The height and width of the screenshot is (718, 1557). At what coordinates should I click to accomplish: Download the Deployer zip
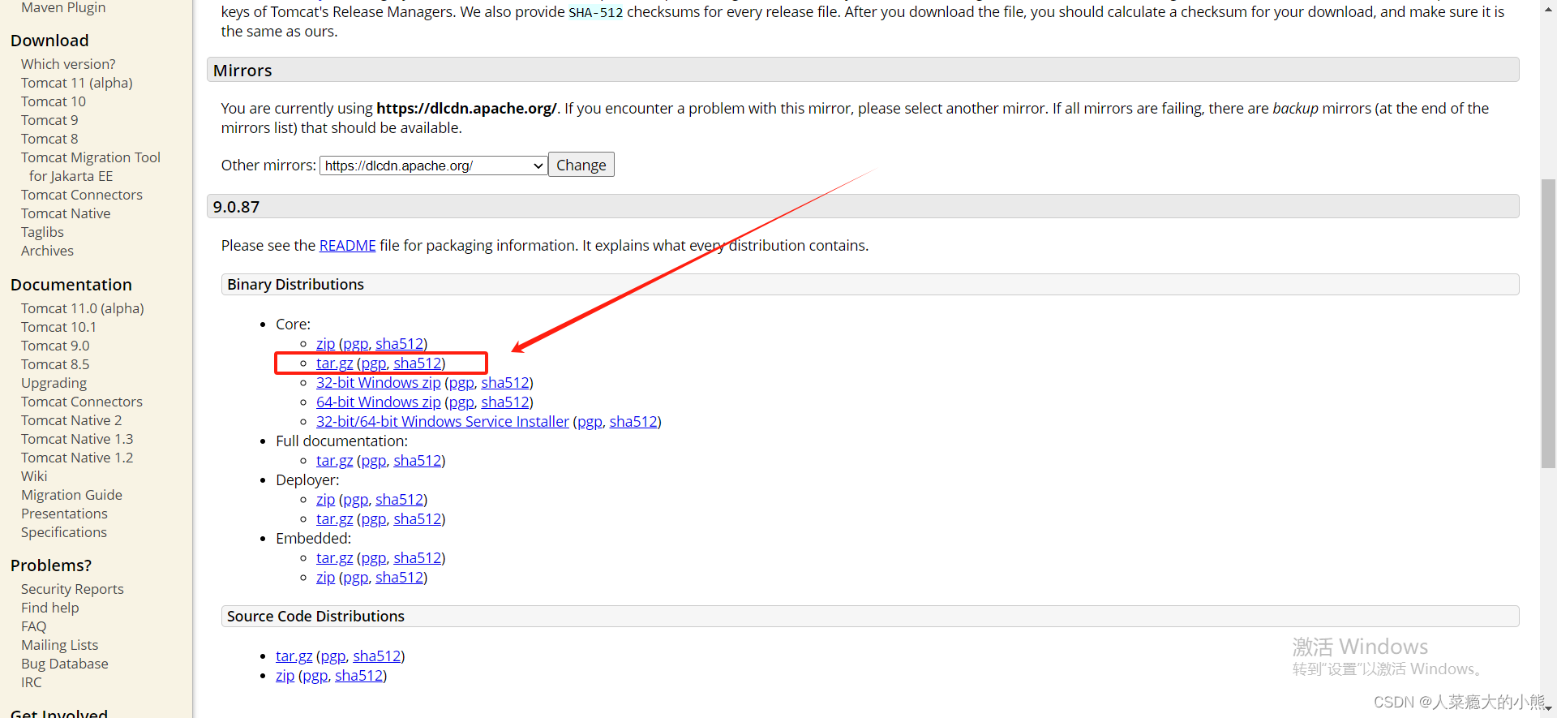click(x=325, y=500)
